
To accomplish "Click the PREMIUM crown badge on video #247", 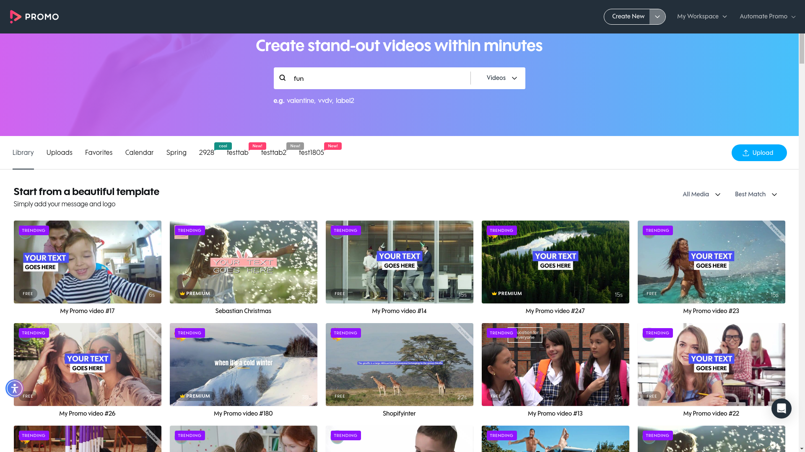I will 506,293.
